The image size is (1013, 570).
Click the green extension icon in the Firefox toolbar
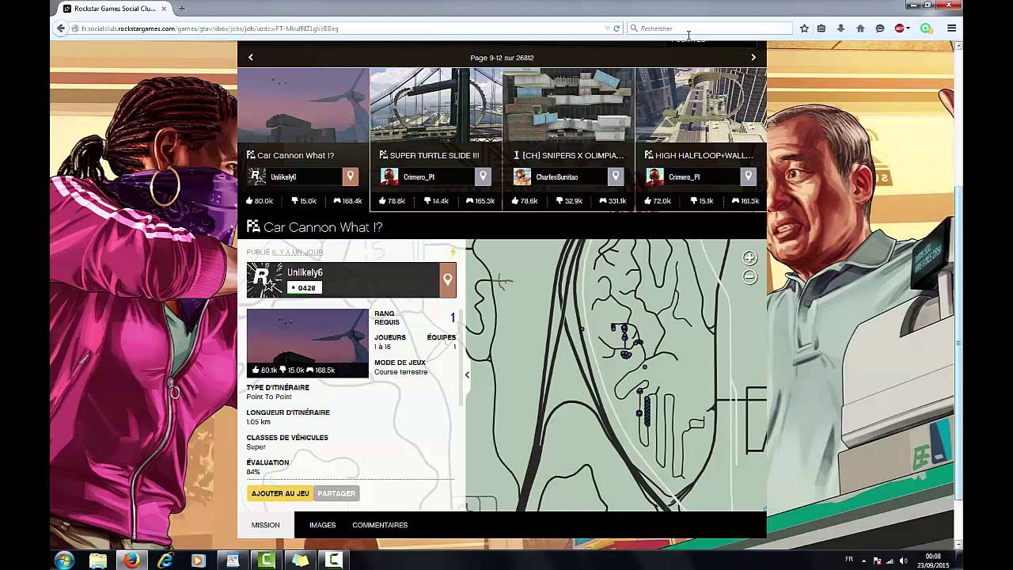pos(926,28)
